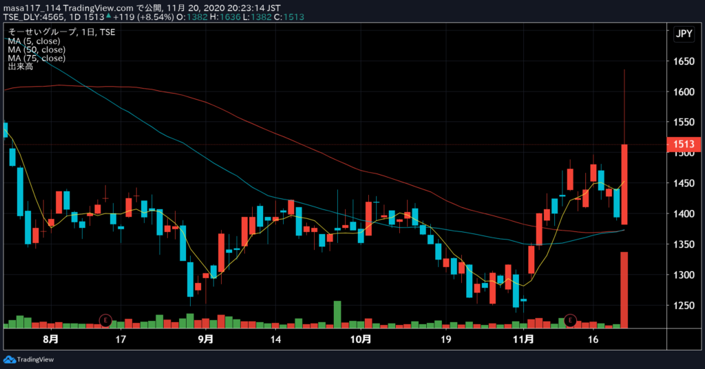Open the earnings marker in mid November
705x369 pixels.
(570, 320)
